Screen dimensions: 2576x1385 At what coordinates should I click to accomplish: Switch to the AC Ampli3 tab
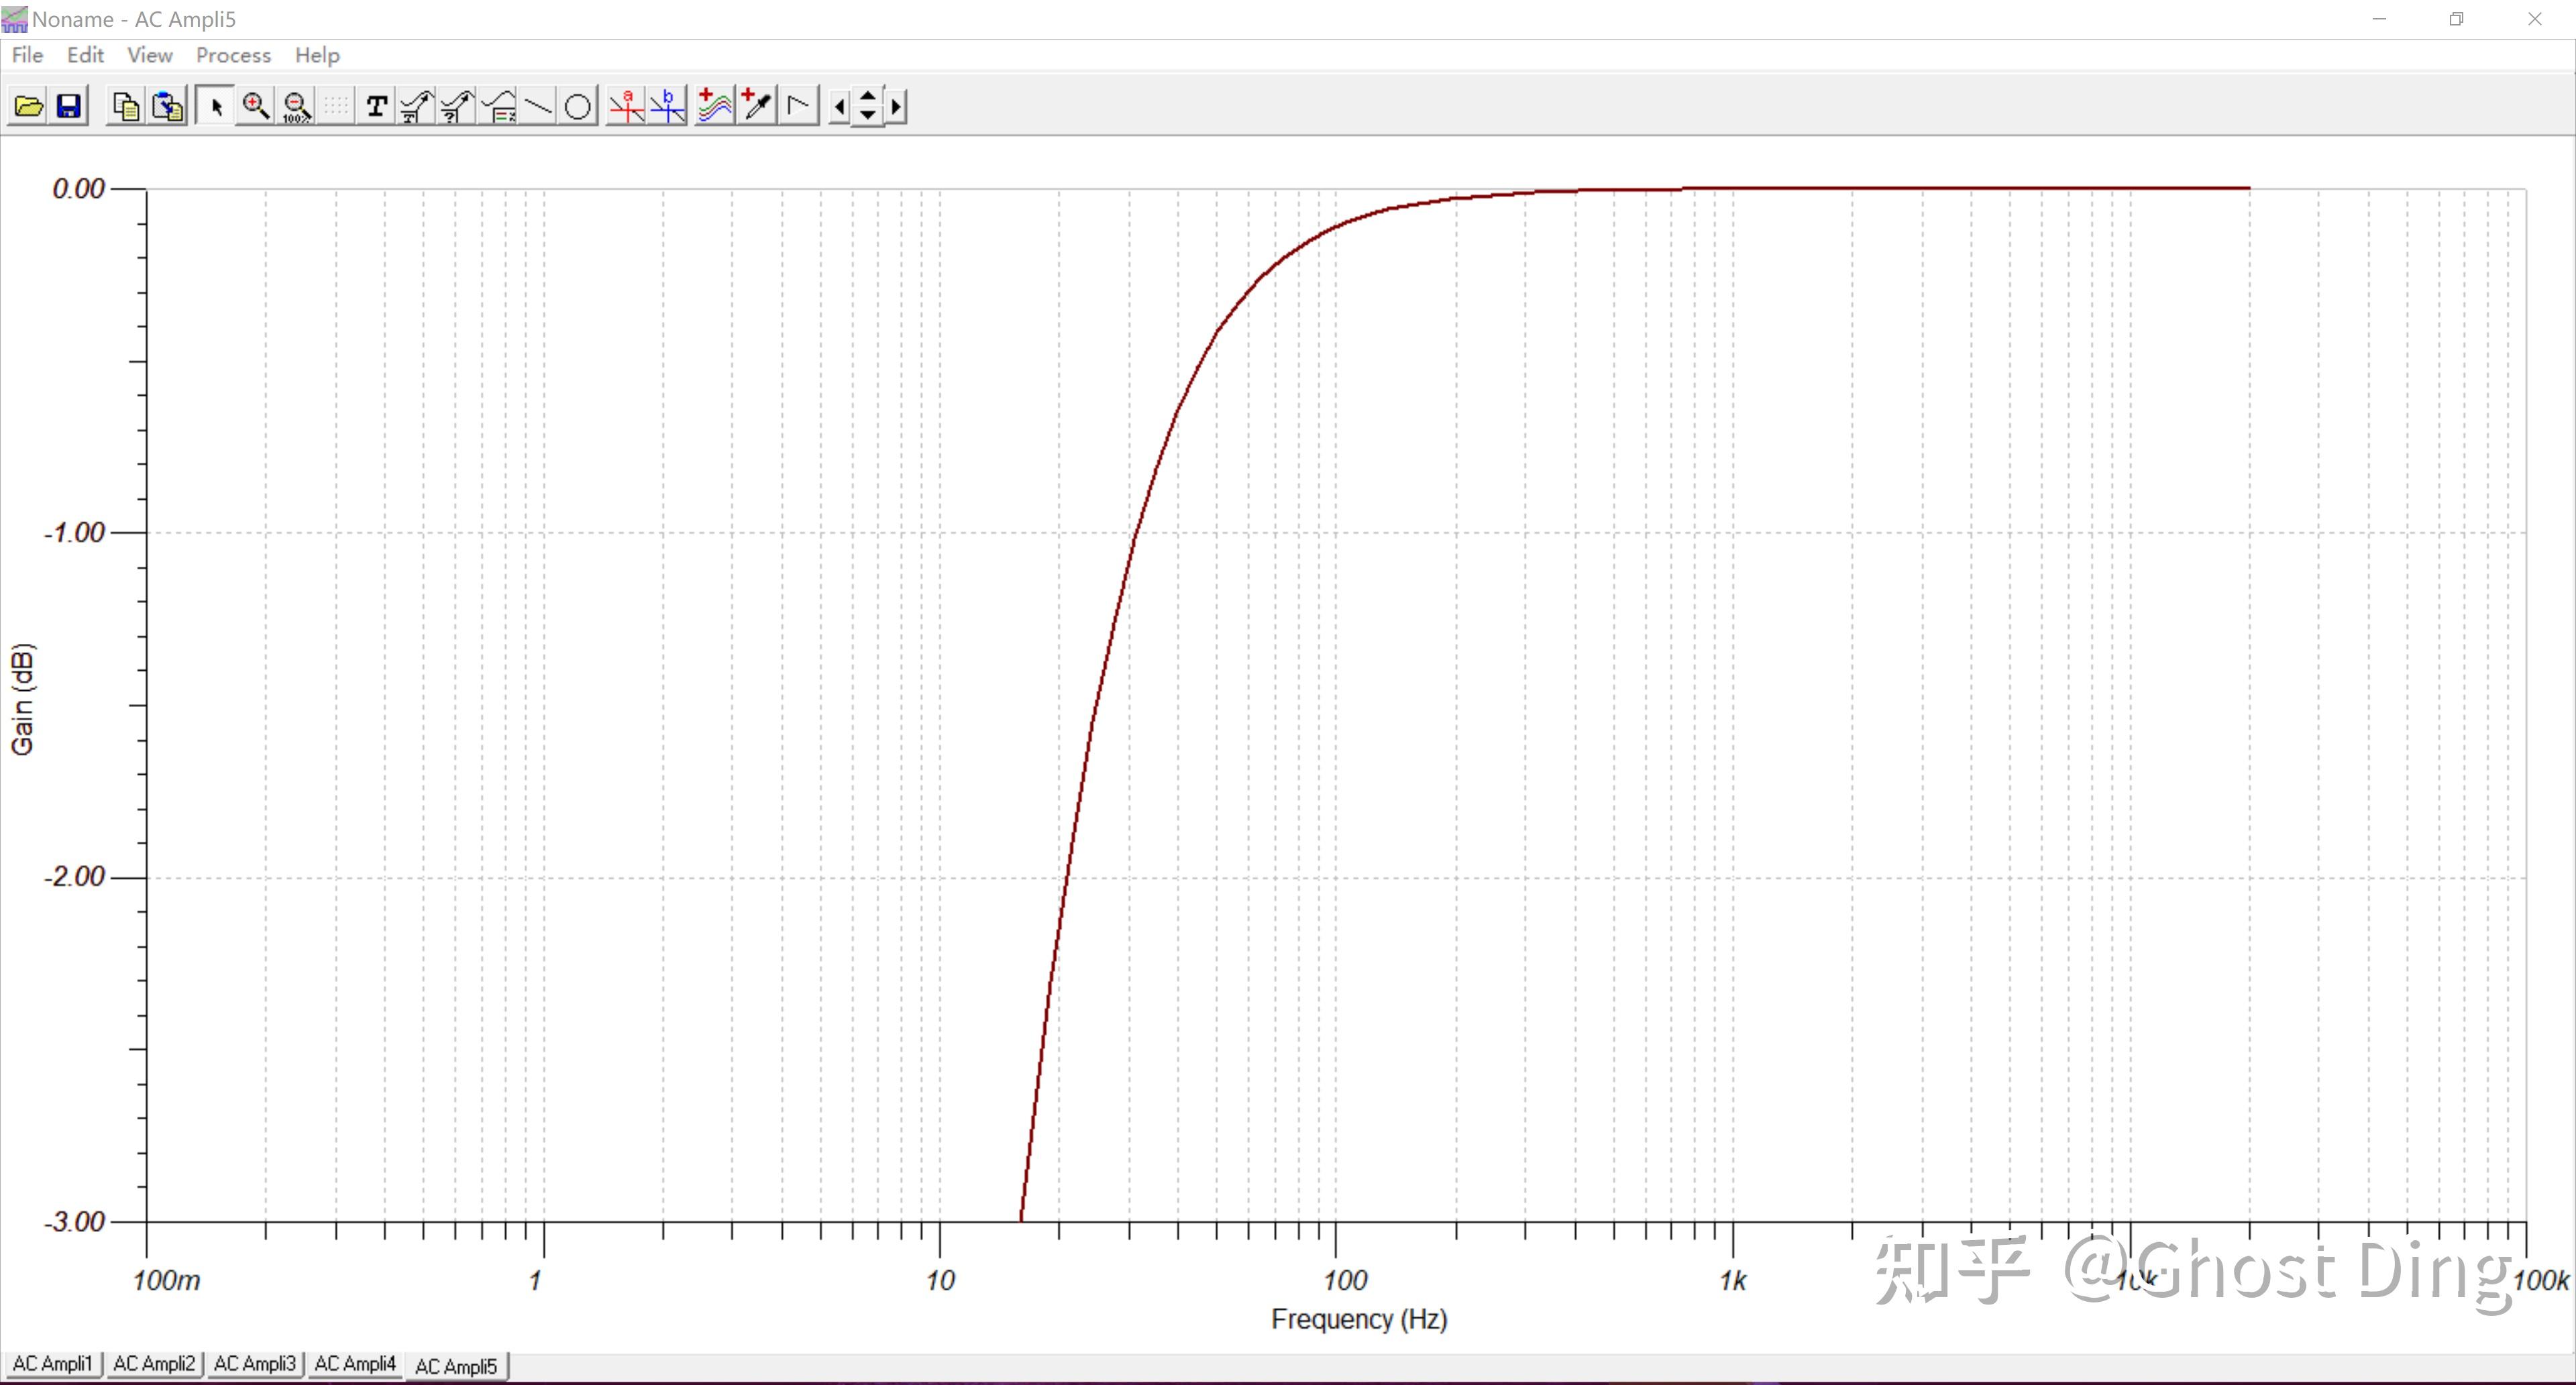pyautogui.click(x=255, y=1363)
